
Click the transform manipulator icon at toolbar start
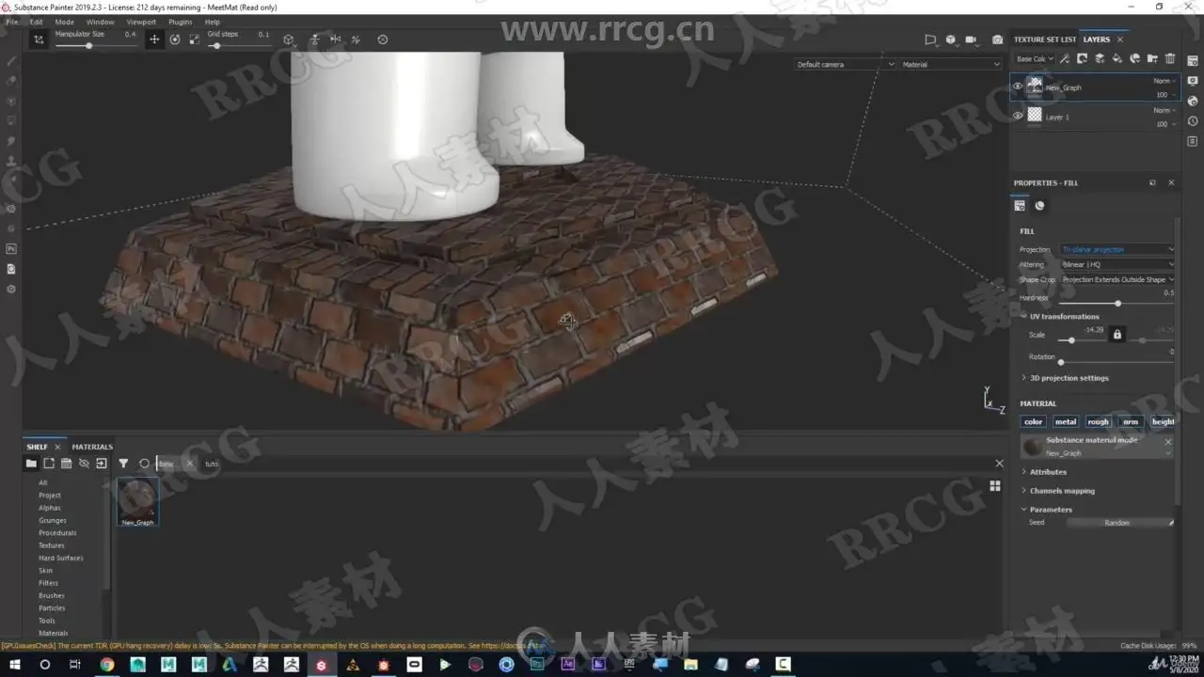click(39, 39)
